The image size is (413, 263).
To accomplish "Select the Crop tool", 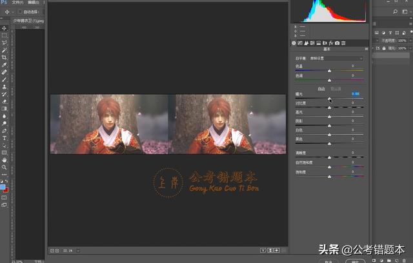I will click(x=5, y=57).
